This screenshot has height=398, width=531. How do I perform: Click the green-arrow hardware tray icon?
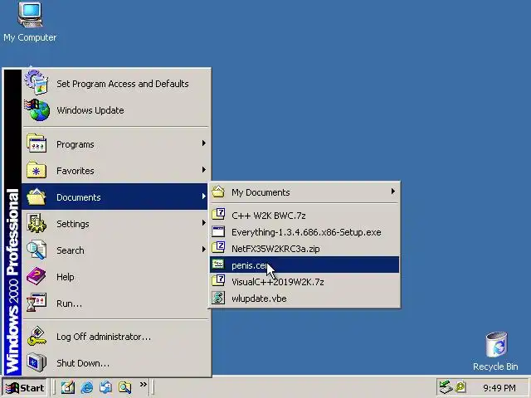tap(446, 387)
